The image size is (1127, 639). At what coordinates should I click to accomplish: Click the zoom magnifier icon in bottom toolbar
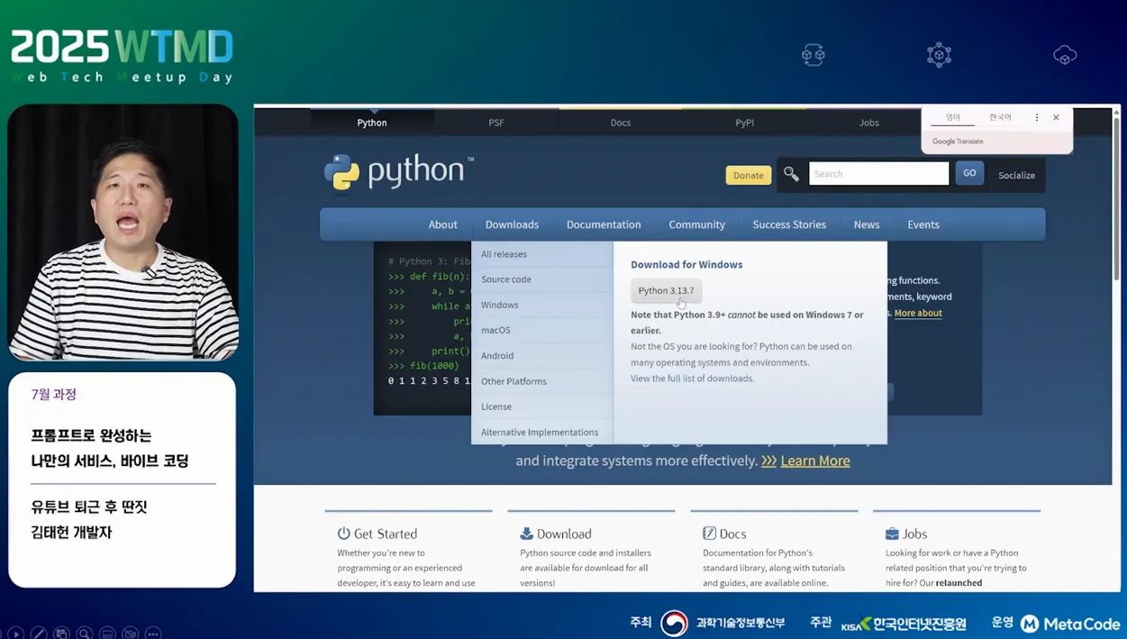tap(84, 634)
